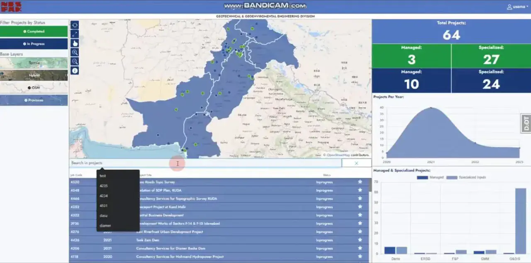This screenshot has height=263, width=531.
Task: Click the green Managed 3 card
Action: (411, 56)
